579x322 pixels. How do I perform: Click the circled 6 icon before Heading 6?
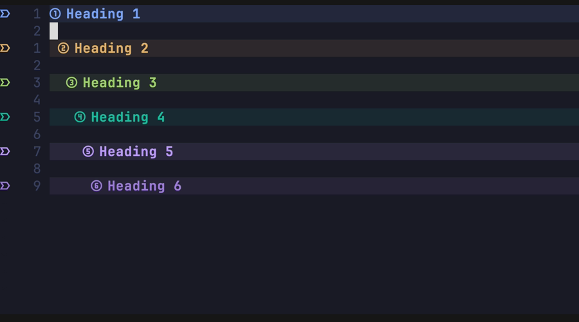click(96, 186)
